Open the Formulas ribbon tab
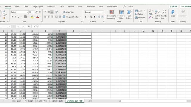 click(x=51, y=7)
